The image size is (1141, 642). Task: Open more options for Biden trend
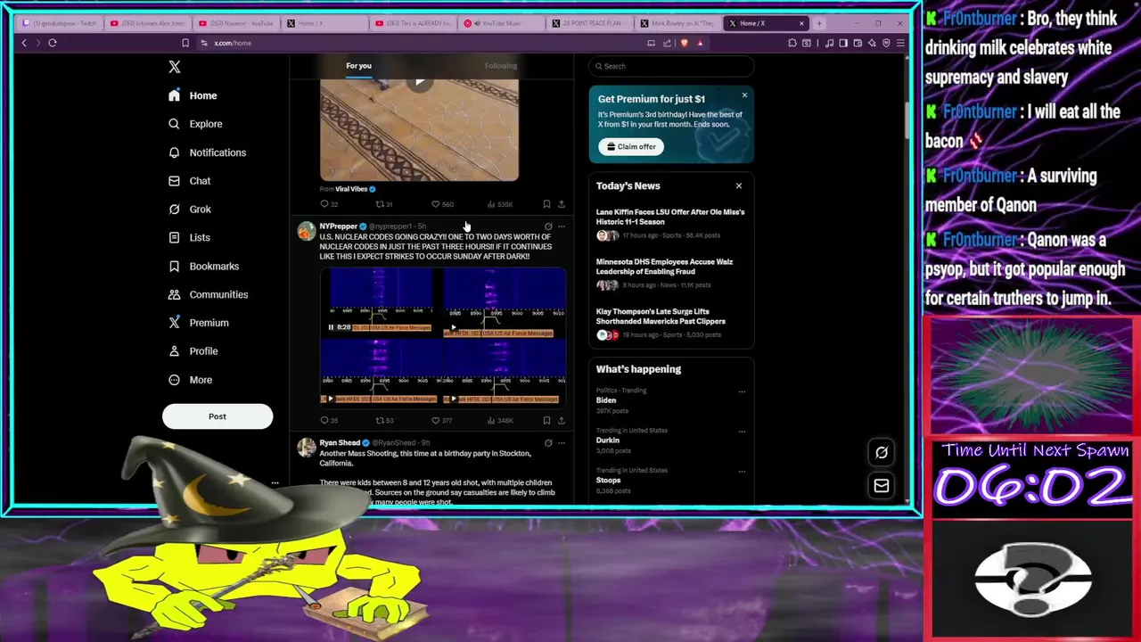(x=742, y=391)
